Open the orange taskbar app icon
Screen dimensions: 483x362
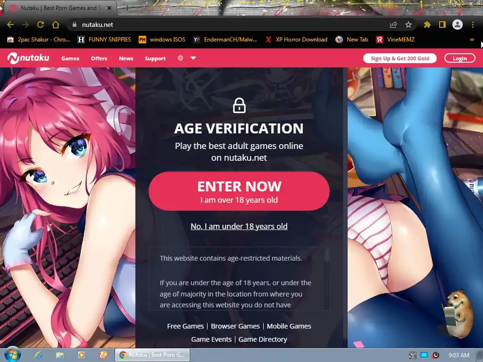click(103, 355)
